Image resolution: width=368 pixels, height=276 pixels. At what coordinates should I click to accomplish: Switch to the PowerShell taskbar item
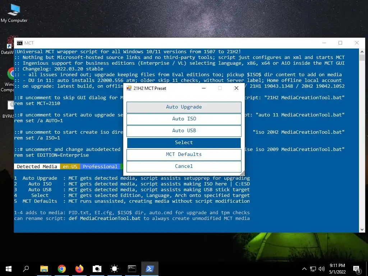coord(150,269)
